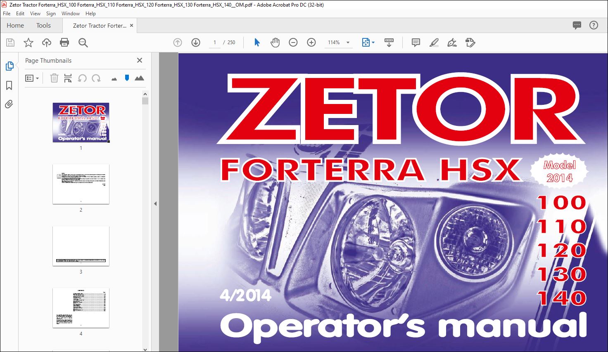Click the Fit page tool icon
The width and height of the screenshot is (608, 352).
[366, 43]
